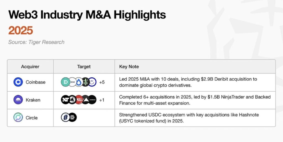
Task: Click the blue Coinbase logo icon
Action: click(18, 82)
